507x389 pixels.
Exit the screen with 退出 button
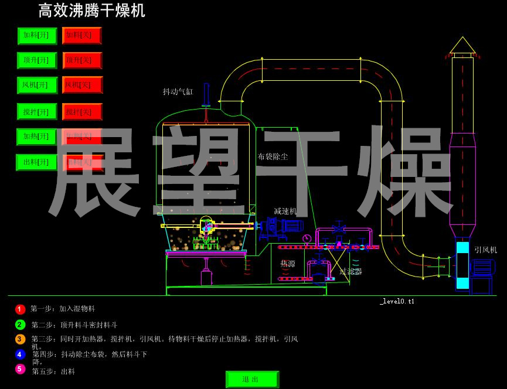point(252,379)
